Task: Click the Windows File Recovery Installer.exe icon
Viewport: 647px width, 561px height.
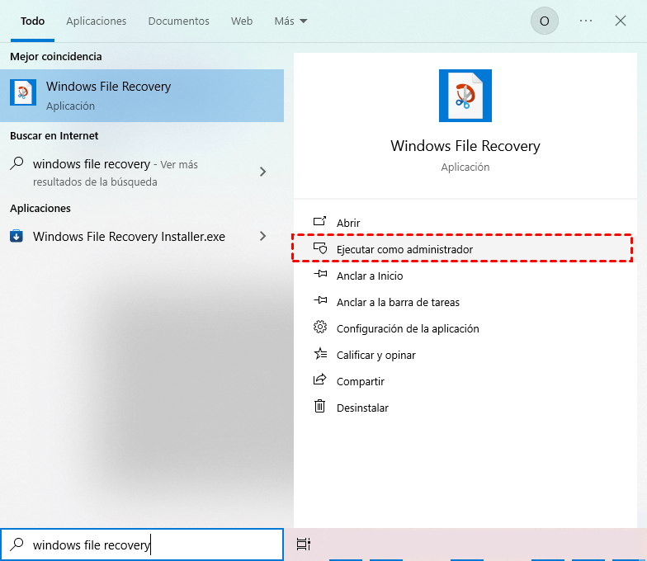Action: 17,236
